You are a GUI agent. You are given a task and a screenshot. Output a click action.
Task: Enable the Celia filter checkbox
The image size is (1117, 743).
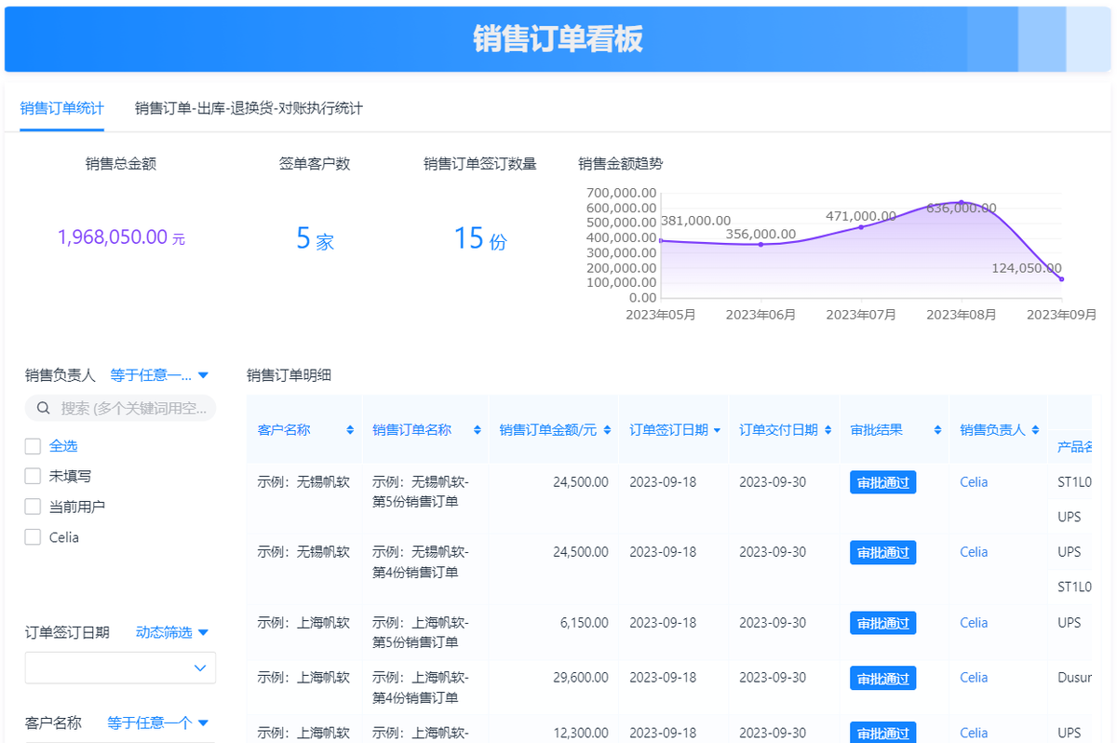(x=33, y=537)
